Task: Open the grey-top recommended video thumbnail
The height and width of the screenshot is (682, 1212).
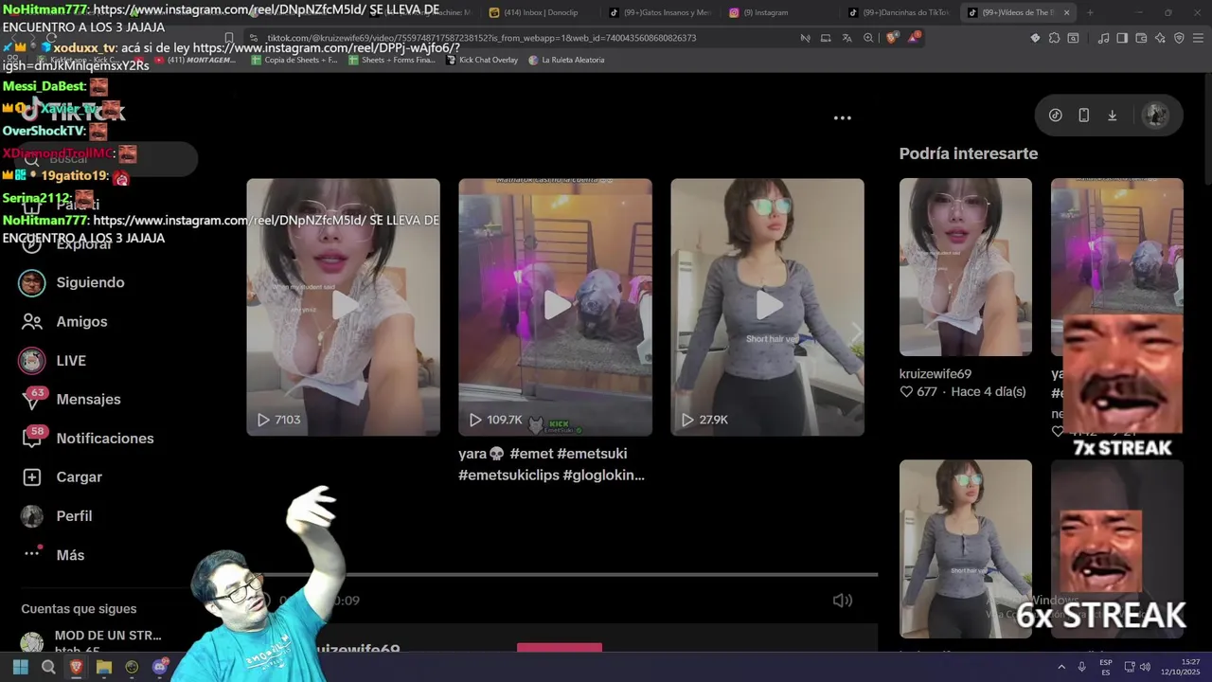Action: [966, 548]
